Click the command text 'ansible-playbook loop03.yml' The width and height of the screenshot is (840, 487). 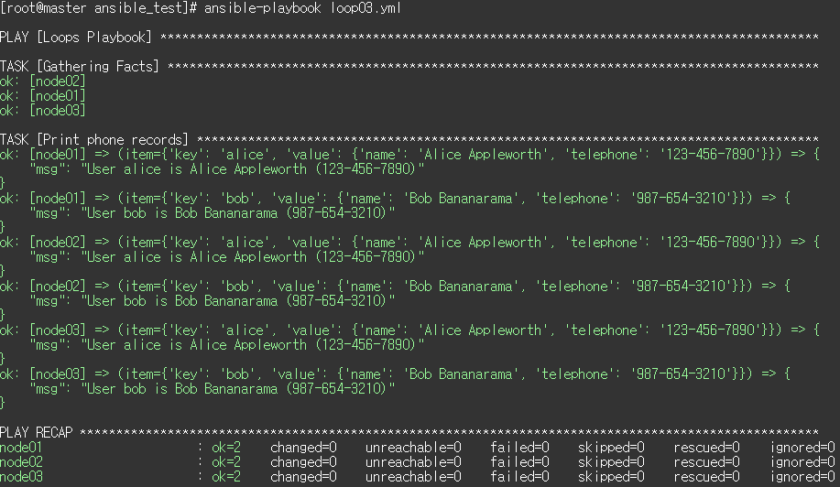click(302, 8)
